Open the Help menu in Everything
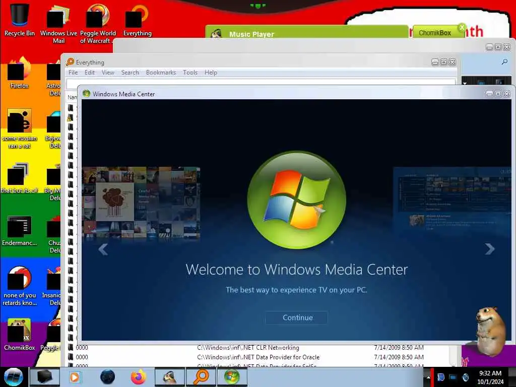This screenshot has height=387, width=516. tap(211, 73)
